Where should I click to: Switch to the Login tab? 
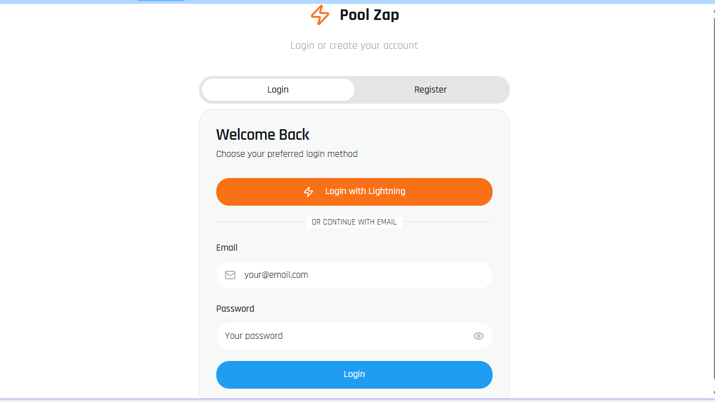[278, 90]
